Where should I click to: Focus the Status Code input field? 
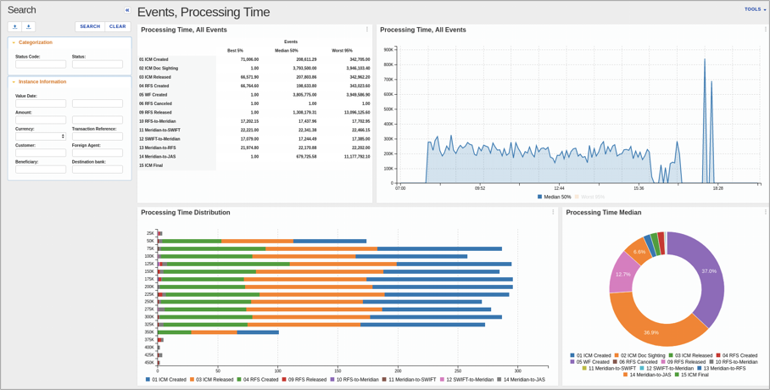[x=40, y=64]
